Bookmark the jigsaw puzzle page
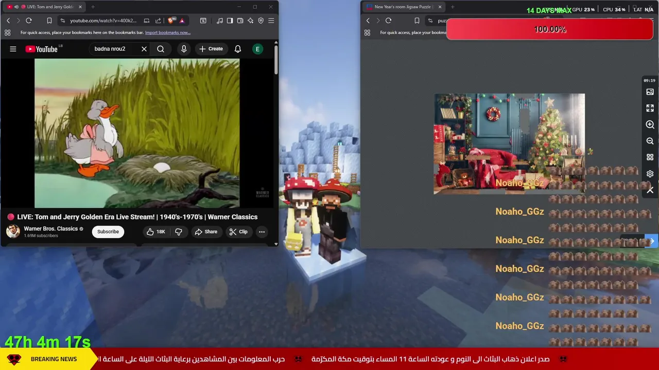Viewport: 659px width, 370px height. point(417,21)
